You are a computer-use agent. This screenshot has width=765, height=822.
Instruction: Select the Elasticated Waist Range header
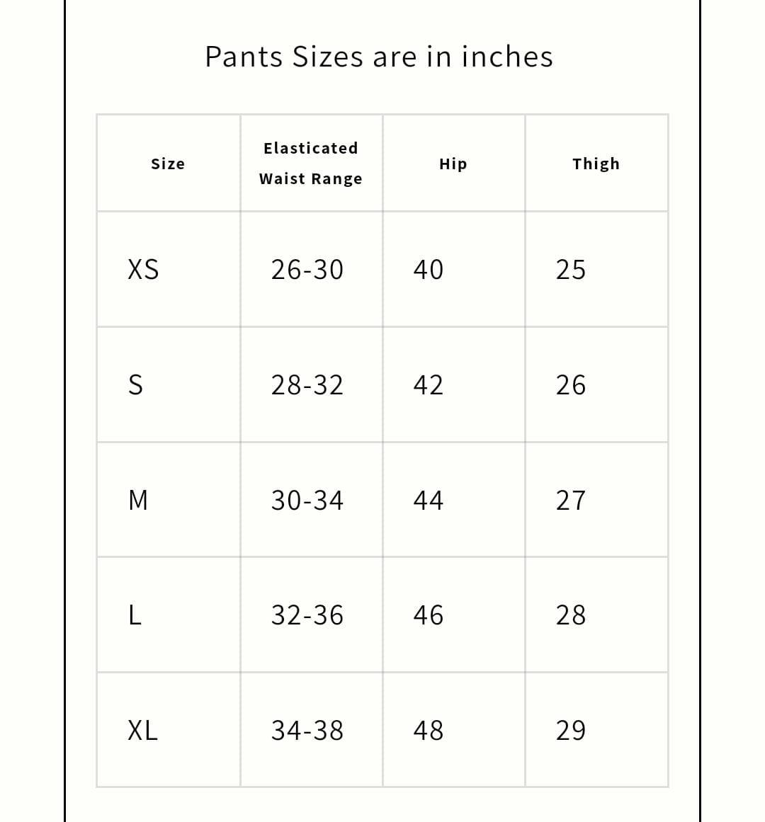[x=311, y=164]
